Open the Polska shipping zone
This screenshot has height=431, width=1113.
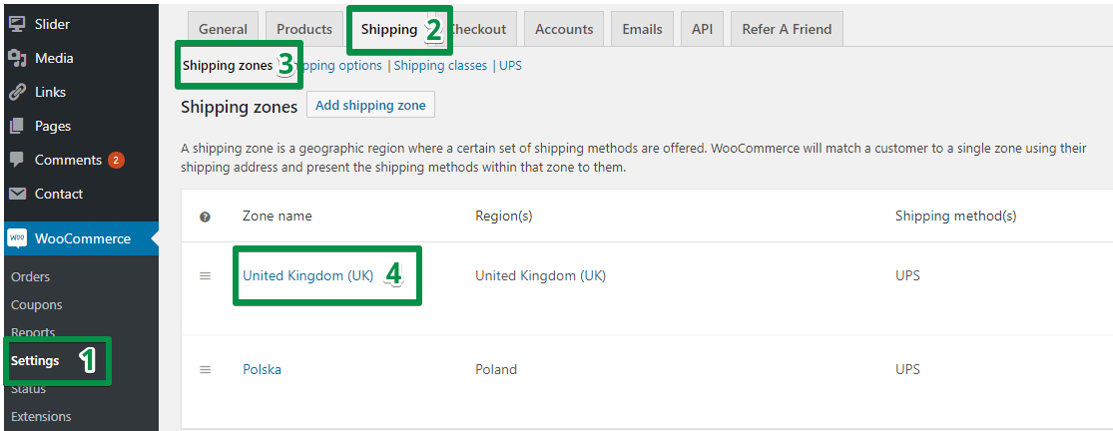pyautogui.click(x=262, y=369)
